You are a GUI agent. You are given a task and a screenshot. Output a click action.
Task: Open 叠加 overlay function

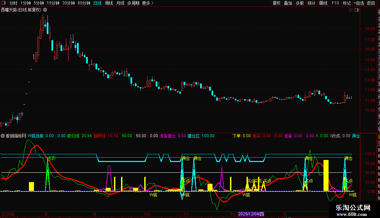click(288, 3)
